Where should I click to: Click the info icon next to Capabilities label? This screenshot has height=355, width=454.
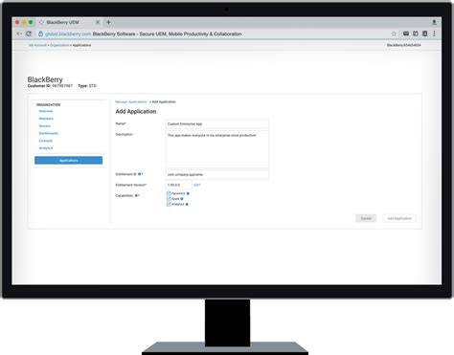point(136,195)
